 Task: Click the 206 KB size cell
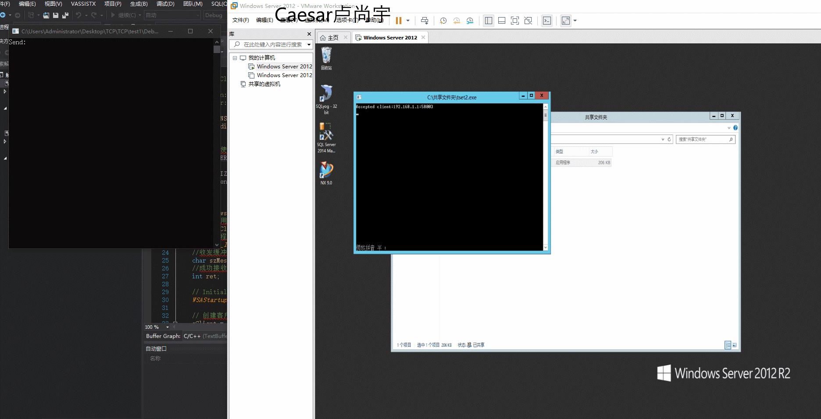tap(604, 163)
